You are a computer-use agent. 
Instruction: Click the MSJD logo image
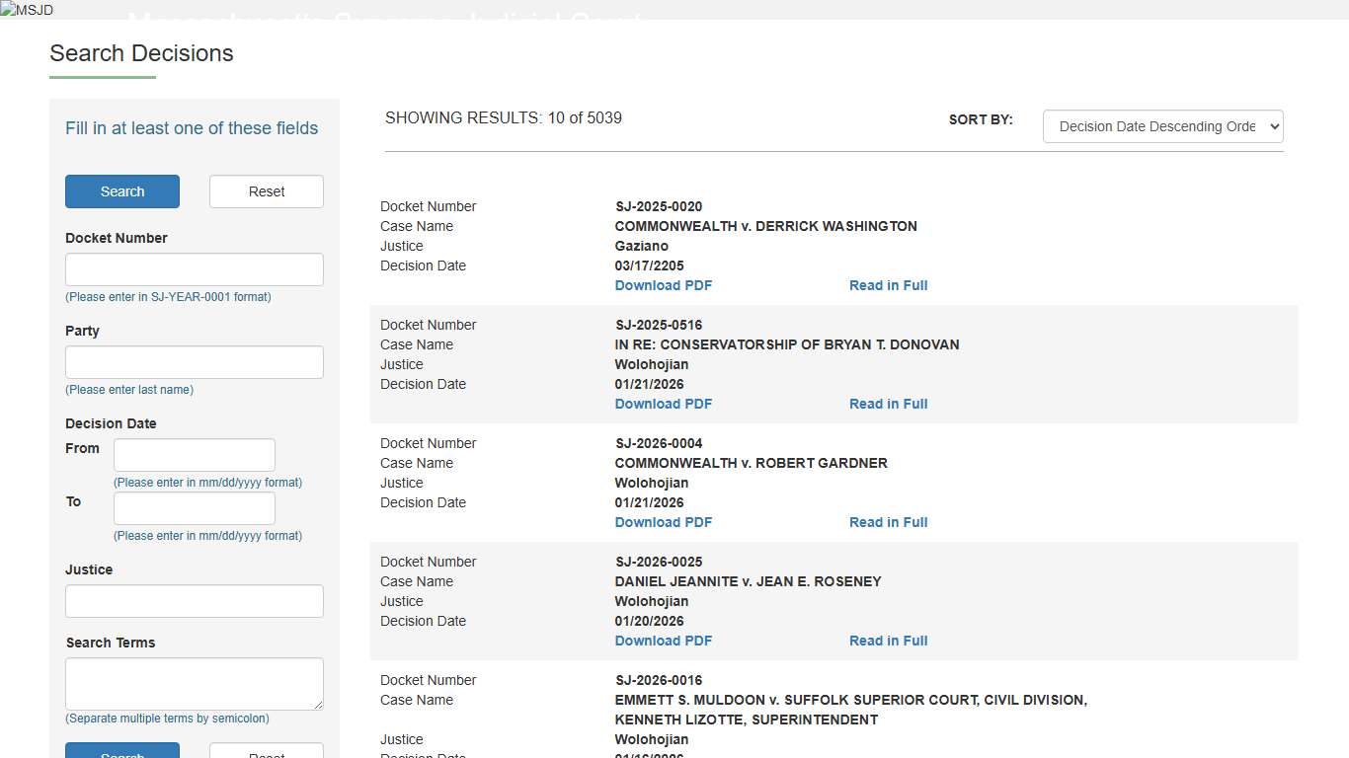28,10
